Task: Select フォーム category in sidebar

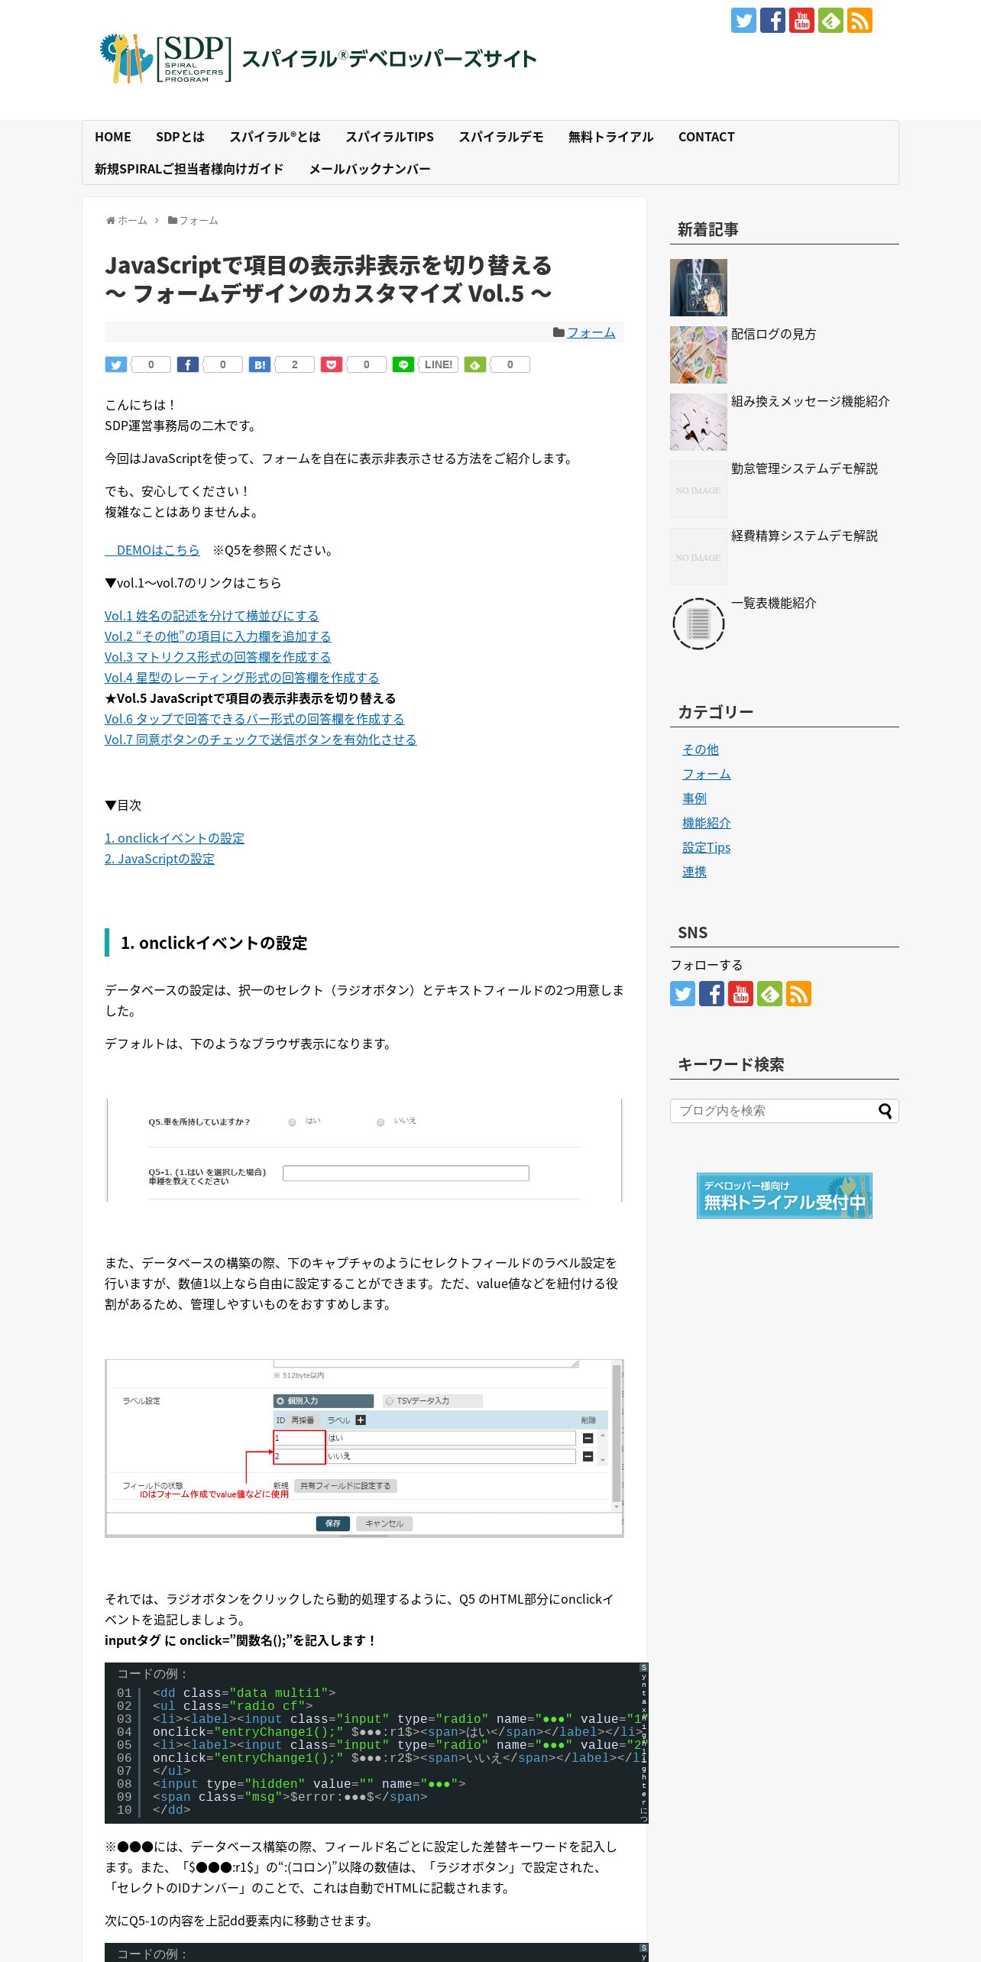Action: tap(707, 774)
